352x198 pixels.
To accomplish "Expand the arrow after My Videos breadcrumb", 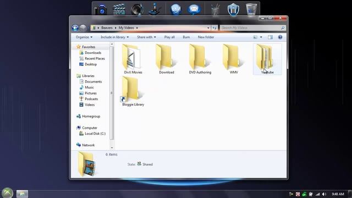I will coord(137,28).
